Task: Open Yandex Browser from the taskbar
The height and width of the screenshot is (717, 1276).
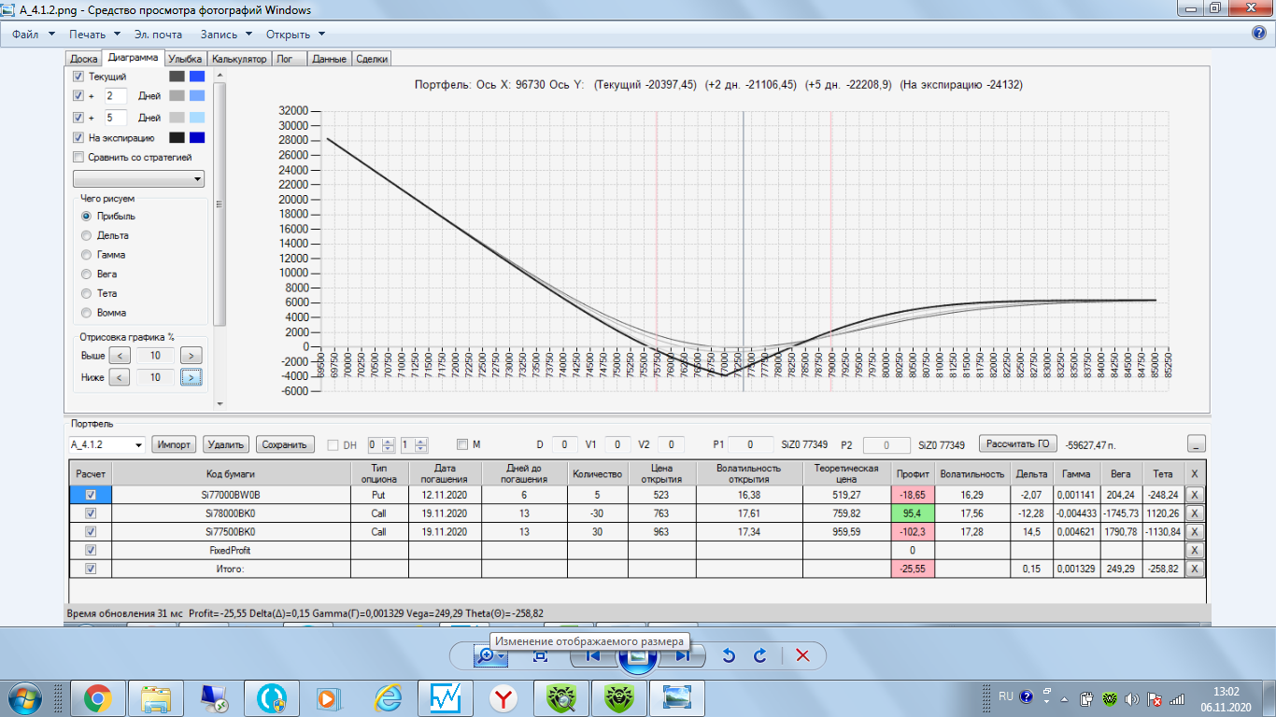Action: (x=504, y=697)
